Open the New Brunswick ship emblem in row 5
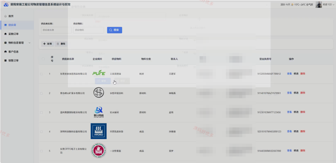336x163 pixels. [x=98, y=151]
